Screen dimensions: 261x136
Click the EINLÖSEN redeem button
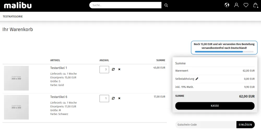tap(245, 125)
